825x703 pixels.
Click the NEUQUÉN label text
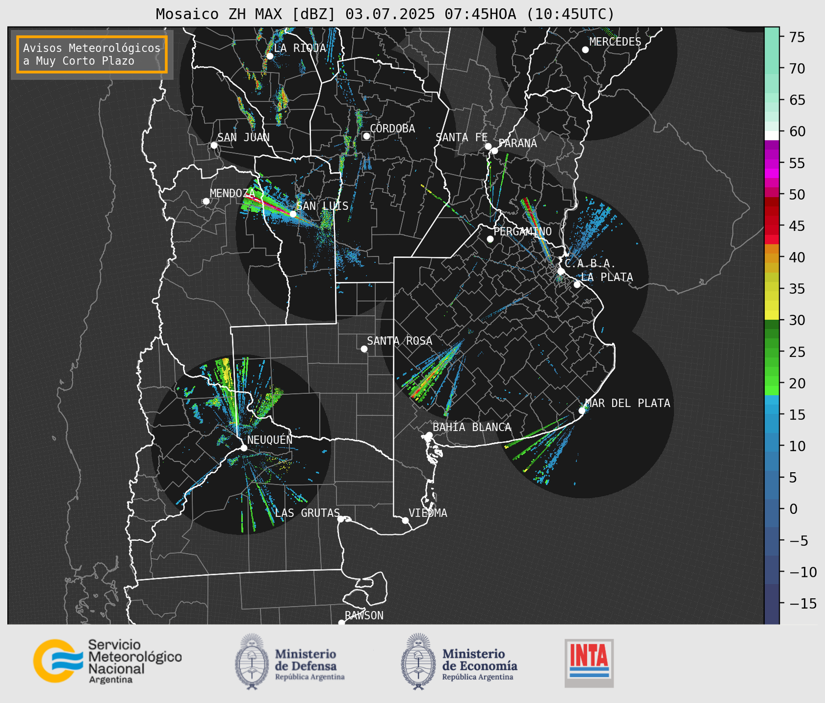[270, 440]
